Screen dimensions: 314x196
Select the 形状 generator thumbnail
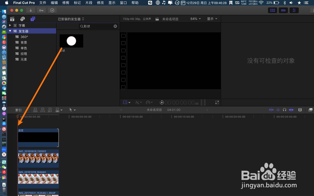click(x=71, y=41)
